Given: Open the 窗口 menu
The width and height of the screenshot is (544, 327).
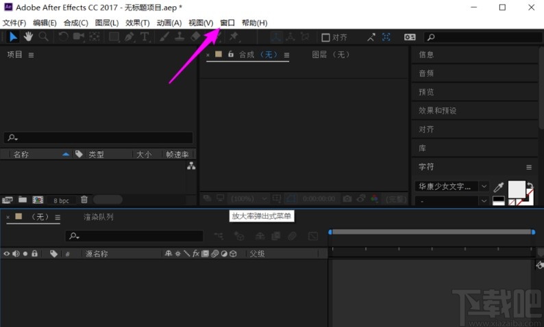Looking at the screenshot, I should point(227,23).
